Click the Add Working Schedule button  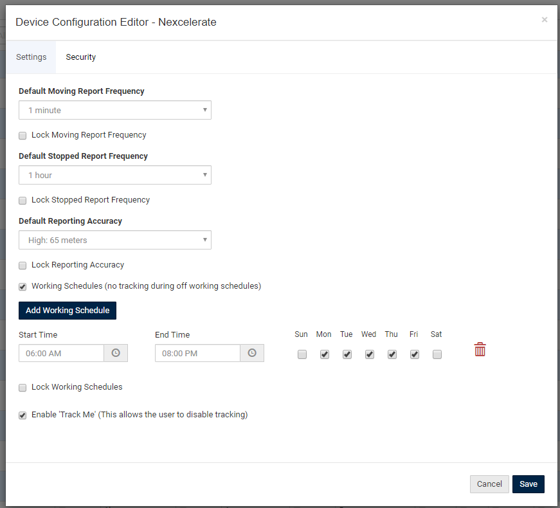pos(68,311)
